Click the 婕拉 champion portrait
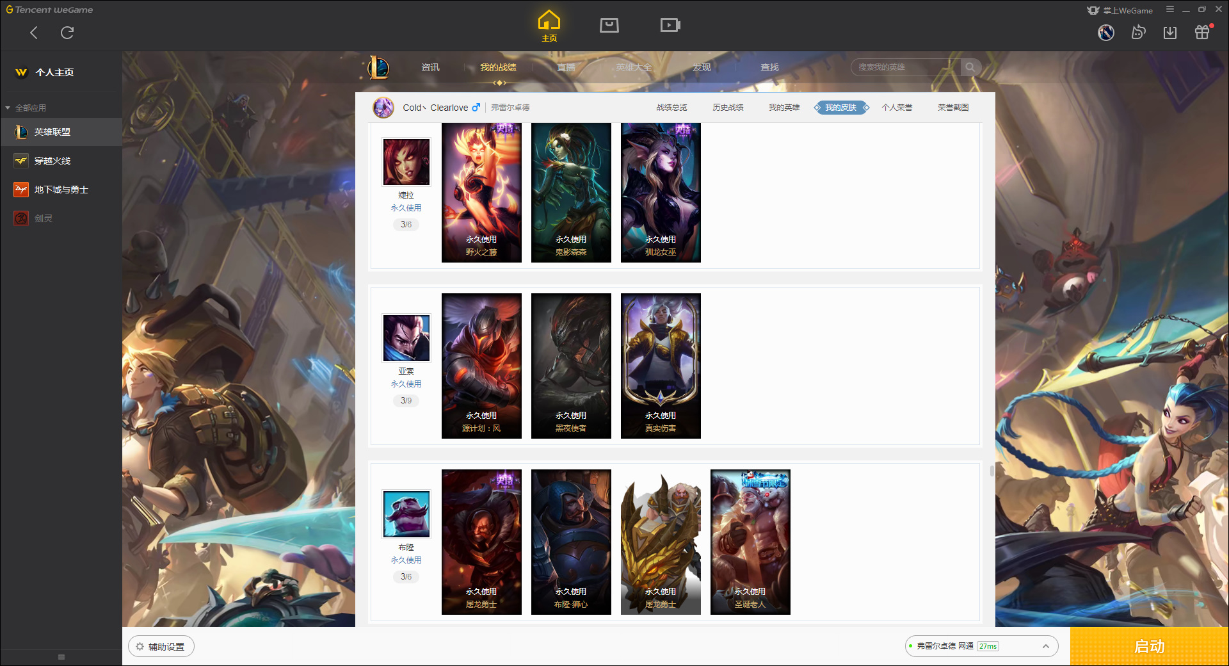The width and height of the screenshot is (1229, 666). (x=406, y=161)
